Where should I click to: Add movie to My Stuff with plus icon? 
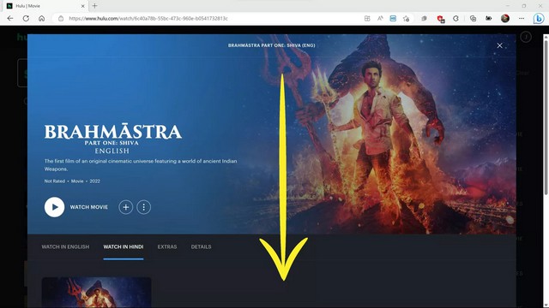(x=126, y=207)
